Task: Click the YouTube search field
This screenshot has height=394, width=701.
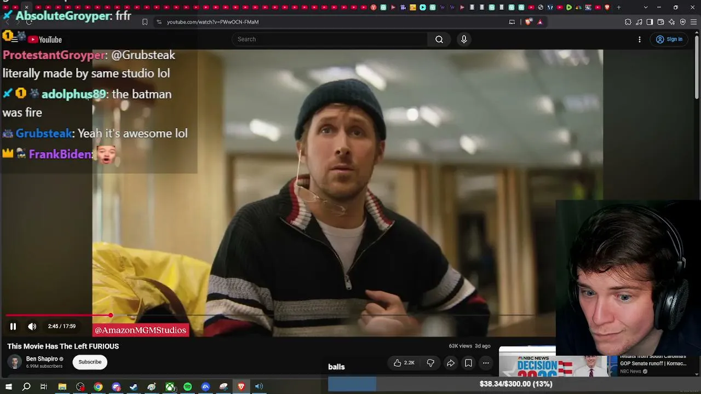Action: (330, 39)
